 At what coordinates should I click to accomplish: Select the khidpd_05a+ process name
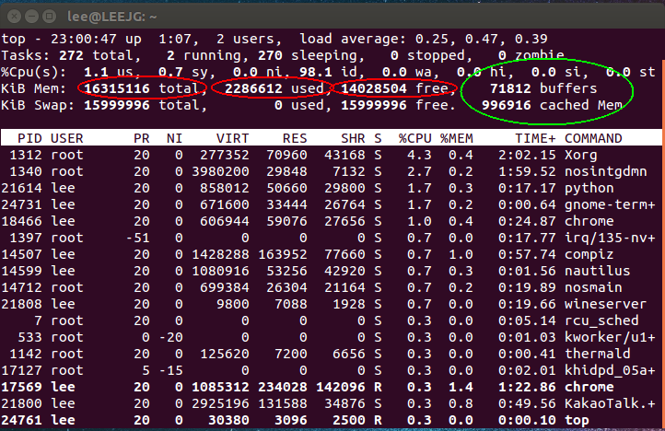(610, 370)
